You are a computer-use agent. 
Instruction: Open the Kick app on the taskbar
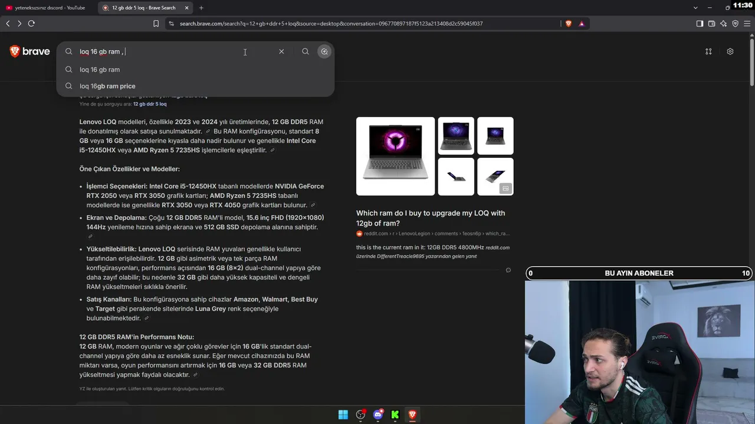[395, 415]
